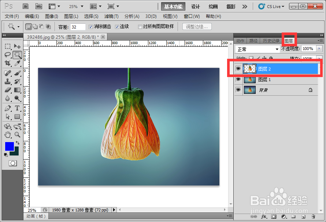Toggle Quick Mask mode
Screen dimensions: 326x222
tap(13, 163)
